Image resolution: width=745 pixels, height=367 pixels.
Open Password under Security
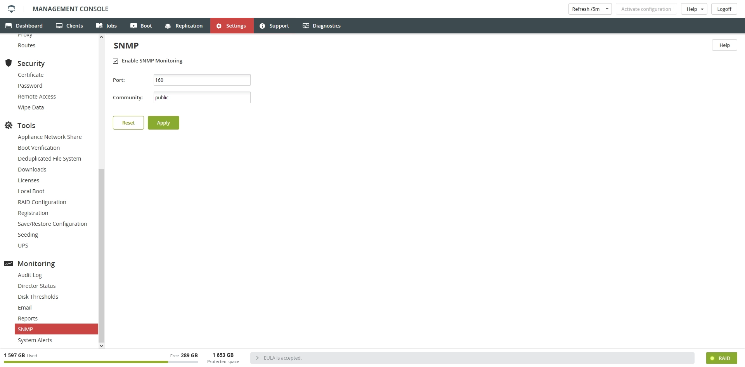[30, 86]
